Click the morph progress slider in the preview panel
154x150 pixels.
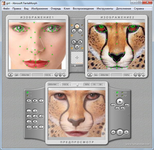pos(78,85)
